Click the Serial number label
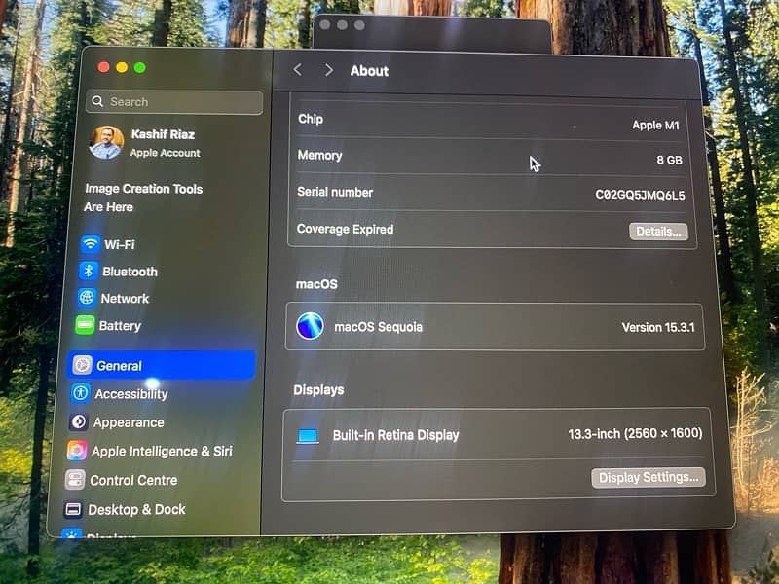This screenshot has height=584, width=779. tap(335, 192)
